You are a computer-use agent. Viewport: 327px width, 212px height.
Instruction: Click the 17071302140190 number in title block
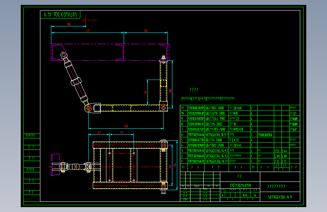click(x=241, y=185)
